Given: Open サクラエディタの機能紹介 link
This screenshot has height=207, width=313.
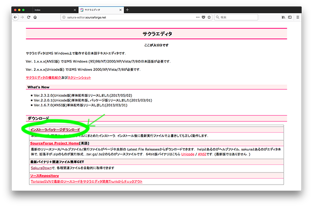Looking at the screenshot, I should (43, 78).
